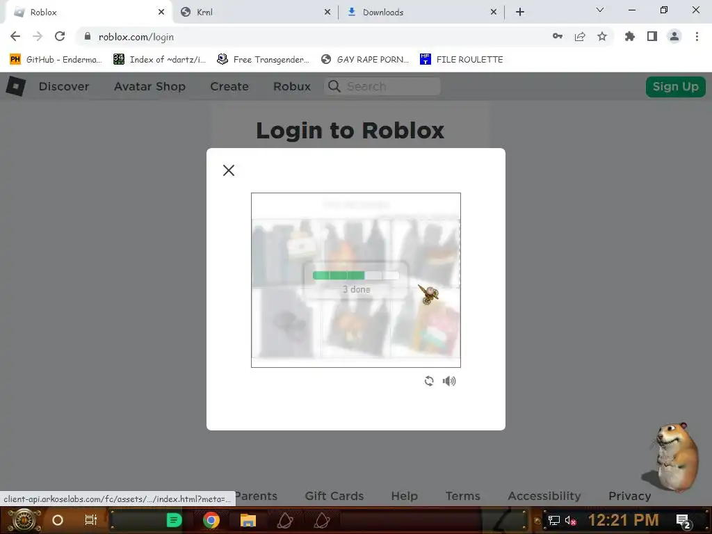Open the Start menu steampunk button
Screen dimensions: 712x534
tap(24, 520)
